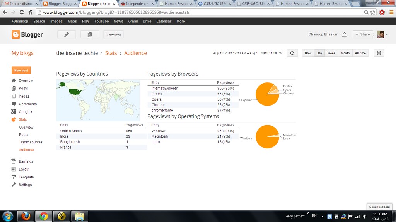The height and width of the screenshot is (222, 396).
Task: Open Firefox from the taskbar
Action: coord(26,216)
